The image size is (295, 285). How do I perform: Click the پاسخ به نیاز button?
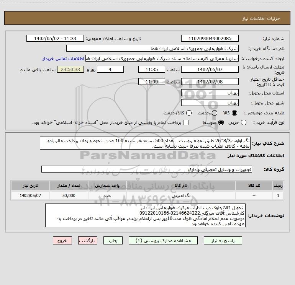pyautogui.click(x=223, y=241)
